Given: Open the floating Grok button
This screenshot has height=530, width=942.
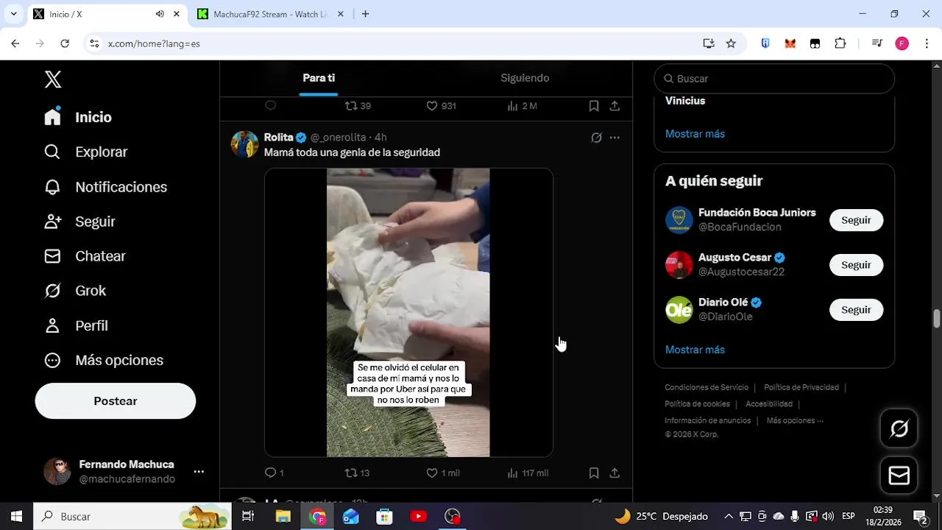Looking at the screenshot, I should pos(899,428).
